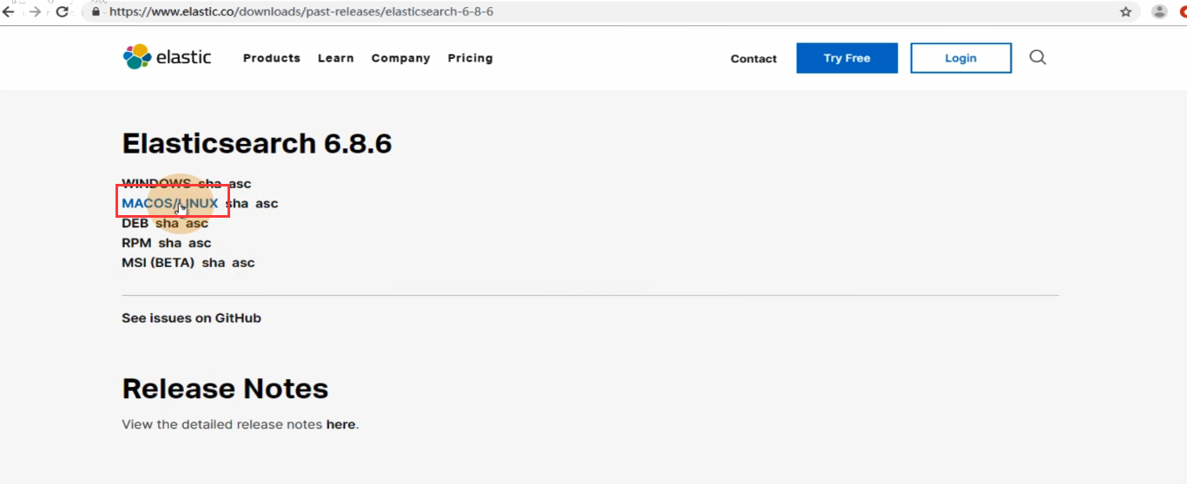Click the URL address bar
Screen dimensions: 1187x484
(521, 13)
